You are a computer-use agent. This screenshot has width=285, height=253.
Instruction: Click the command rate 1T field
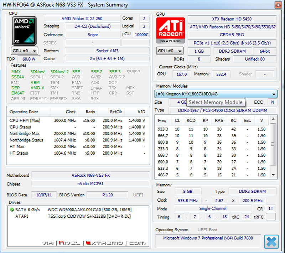click(271, 208)
